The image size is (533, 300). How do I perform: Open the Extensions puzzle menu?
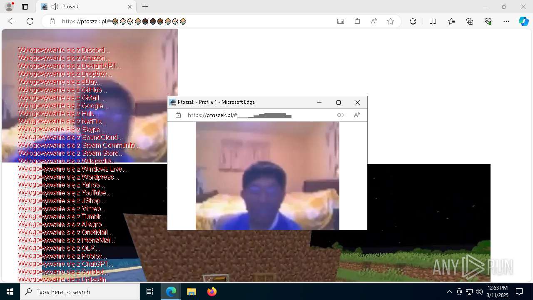[413, 21]
